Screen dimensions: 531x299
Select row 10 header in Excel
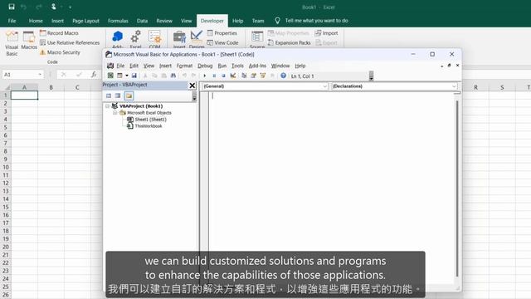tap(6, 167)
